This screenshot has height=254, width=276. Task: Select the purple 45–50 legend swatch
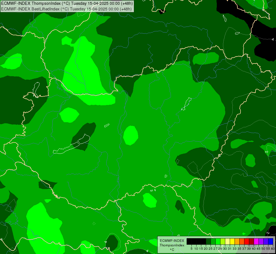pos(261,241)
